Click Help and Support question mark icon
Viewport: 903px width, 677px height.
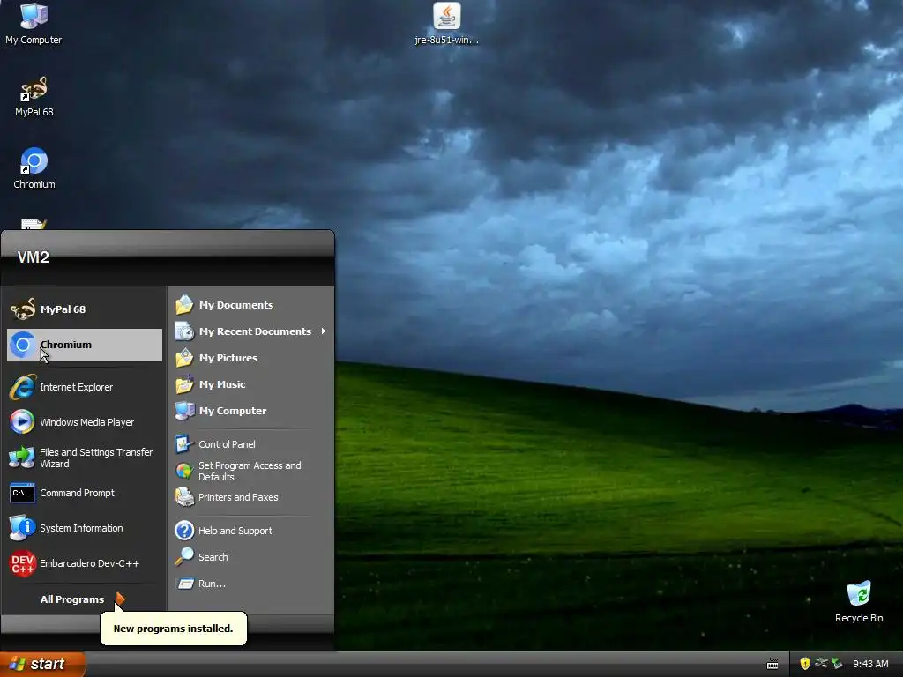point(184,530)
